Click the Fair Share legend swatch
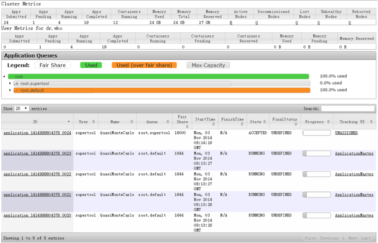The height and width of the screenshot is (243, 378). tap(52, 65)
